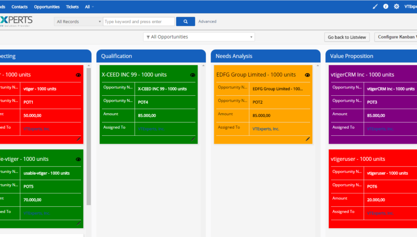Screen dimensions: 417x237
Task: Click the Qualification column header
Action: click(151, 56)
